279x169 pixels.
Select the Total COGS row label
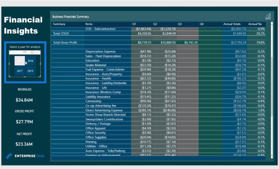(61, 34)
